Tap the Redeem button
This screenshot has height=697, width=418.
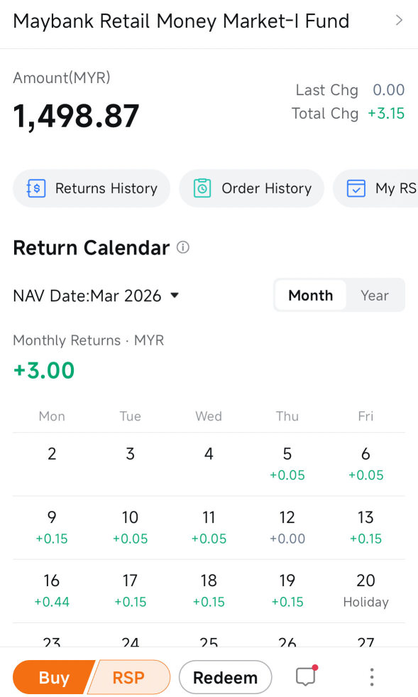225,677
